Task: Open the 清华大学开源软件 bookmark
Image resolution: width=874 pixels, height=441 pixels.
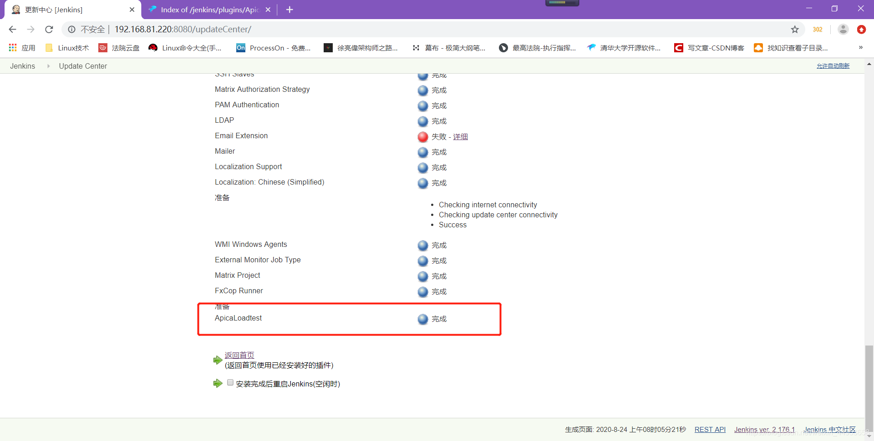Action: 624,48
